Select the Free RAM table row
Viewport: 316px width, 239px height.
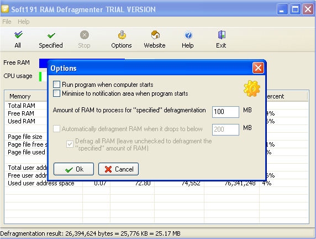coord(27,113)
